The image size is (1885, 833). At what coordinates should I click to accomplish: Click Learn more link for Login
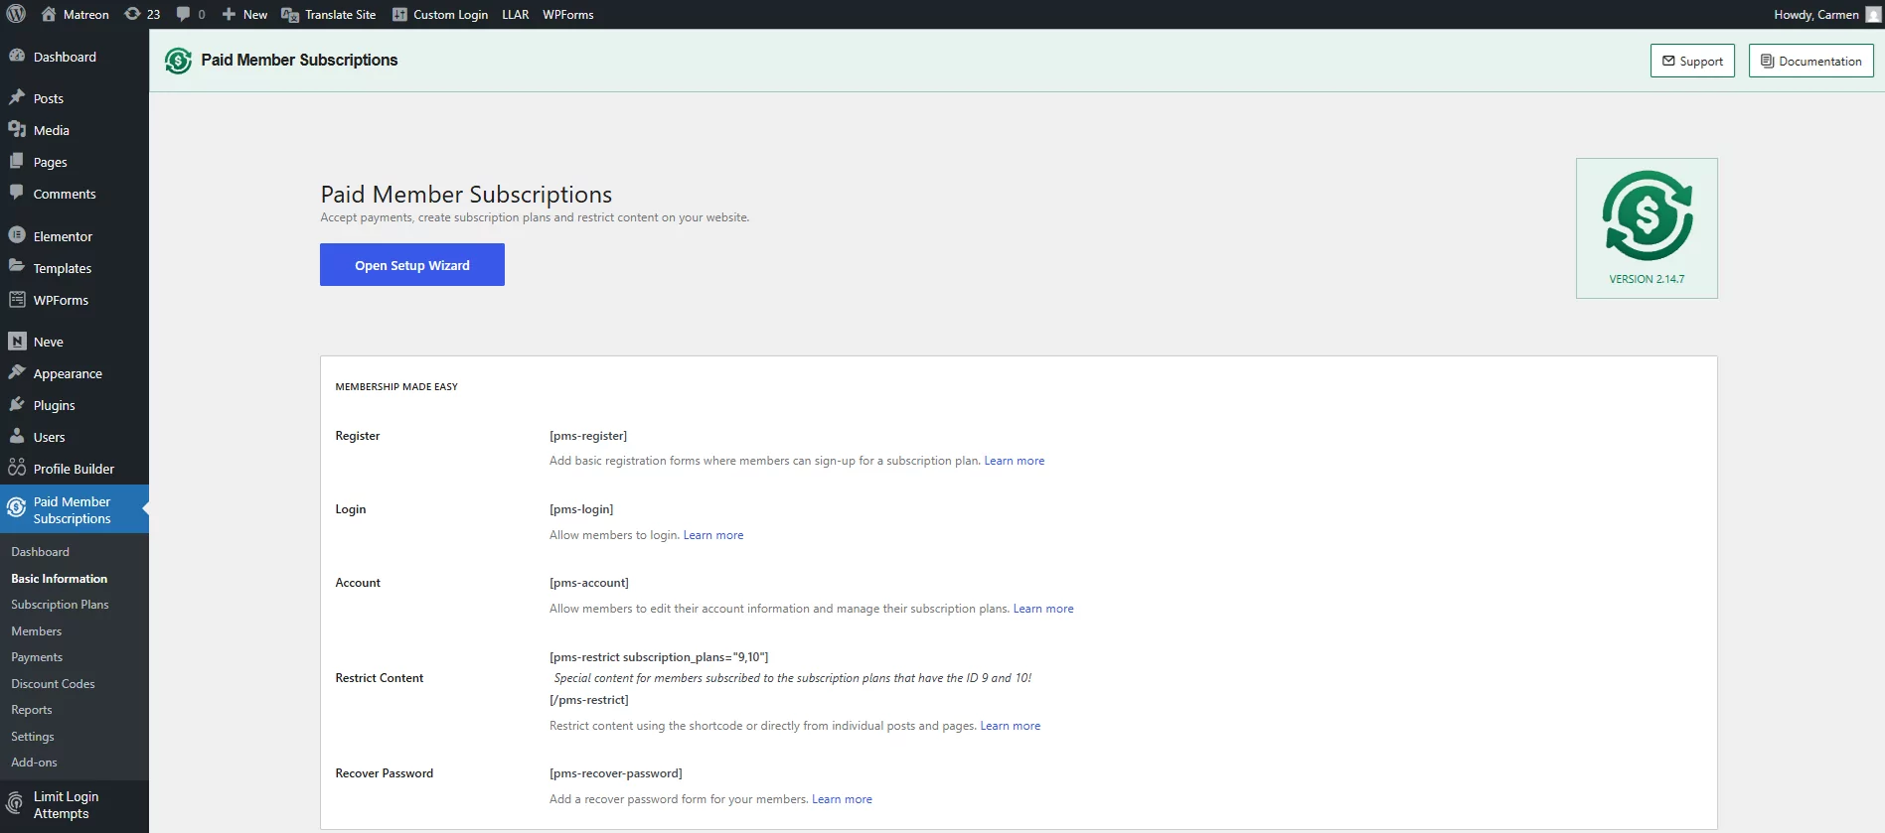[713, 535]
